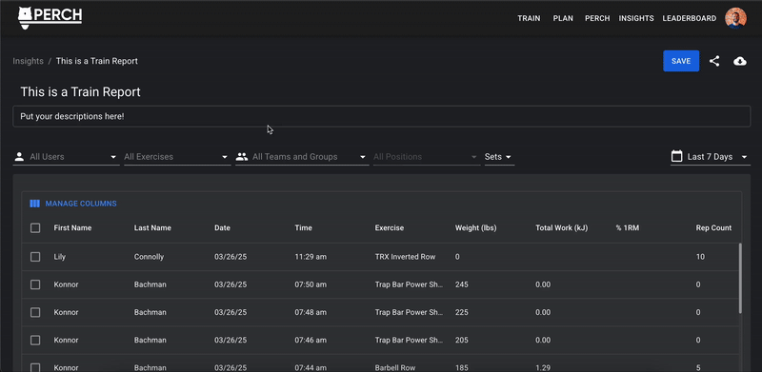
Task: Go to the LEADERBOARD nav item
Action: click(x=689, y=18)
